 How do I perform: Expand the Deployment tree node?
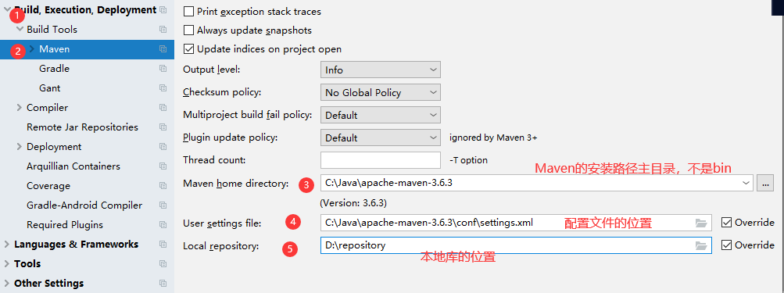(19, 147)
